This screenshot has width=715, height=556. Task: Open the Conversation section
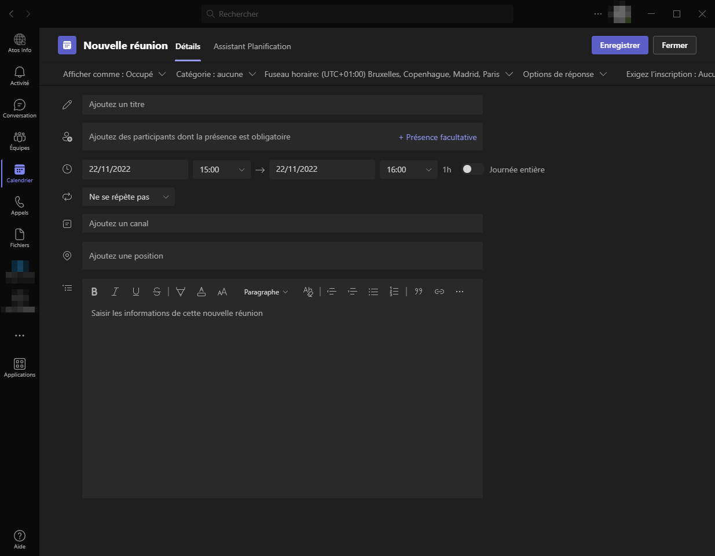coord(20,108)
